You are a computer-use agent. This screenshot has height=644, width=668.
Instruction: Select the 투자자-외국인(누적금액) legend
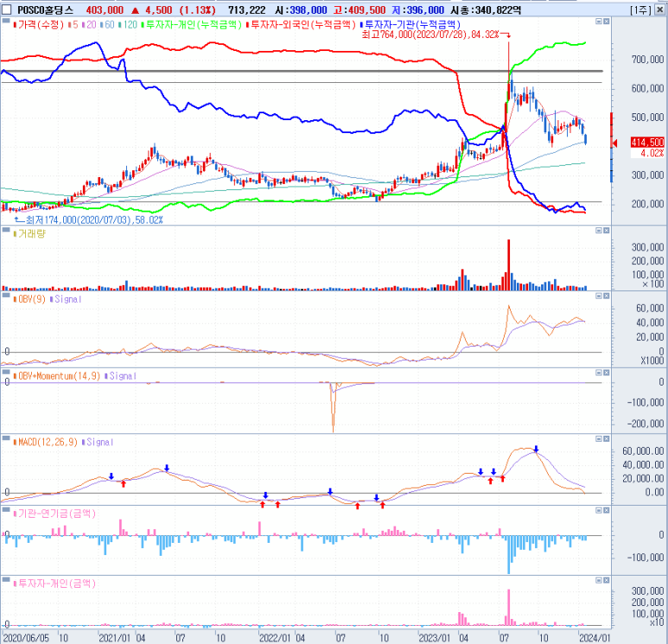click(302, 25)
